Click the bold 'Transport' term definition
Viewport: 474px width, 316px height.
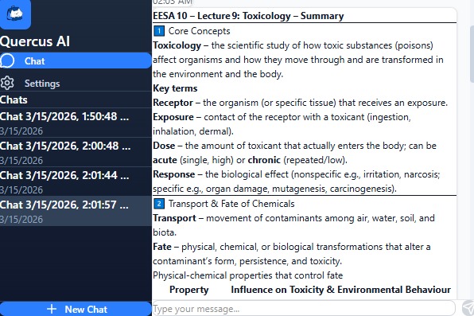174,218
